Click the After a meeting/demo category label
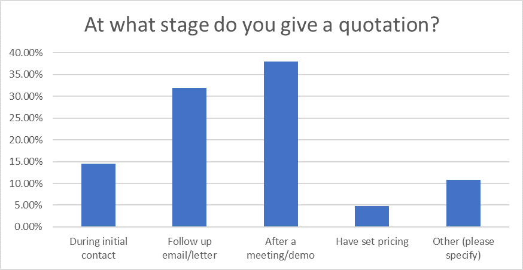The height and width of the screenshot is (270, 523). tap(281, 248)
